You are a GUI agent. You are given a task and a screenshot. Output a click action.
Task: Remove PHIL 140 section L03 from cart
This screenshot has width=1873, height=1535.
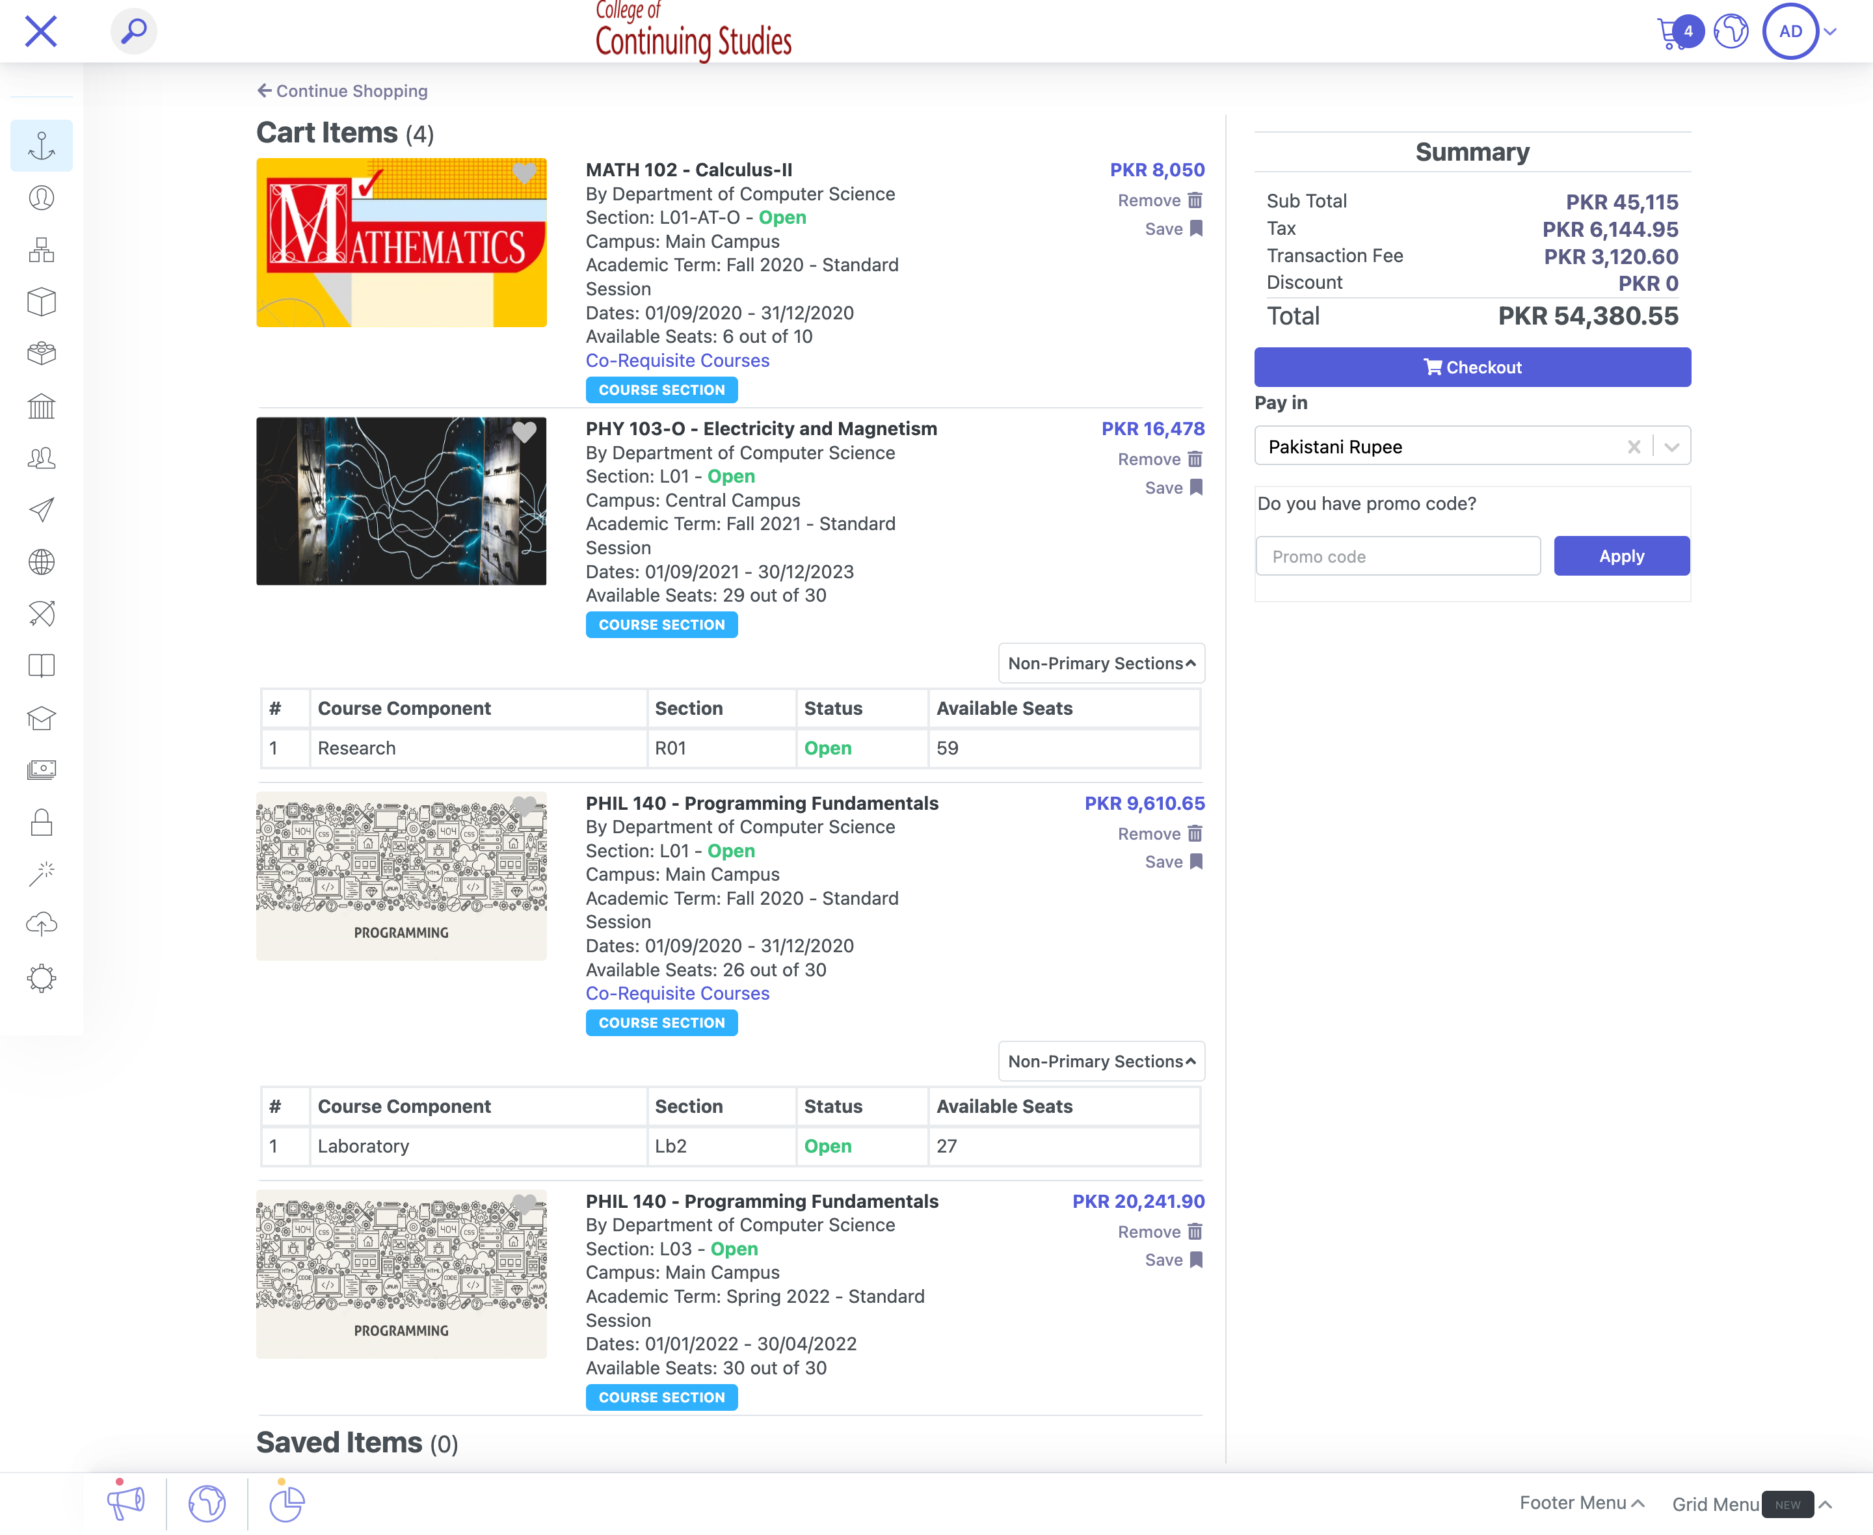(1160, 1233)
